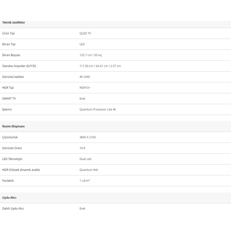Screen dimensions: 231x231
Task: Select the Dual Led value
Action: point(85,159)
